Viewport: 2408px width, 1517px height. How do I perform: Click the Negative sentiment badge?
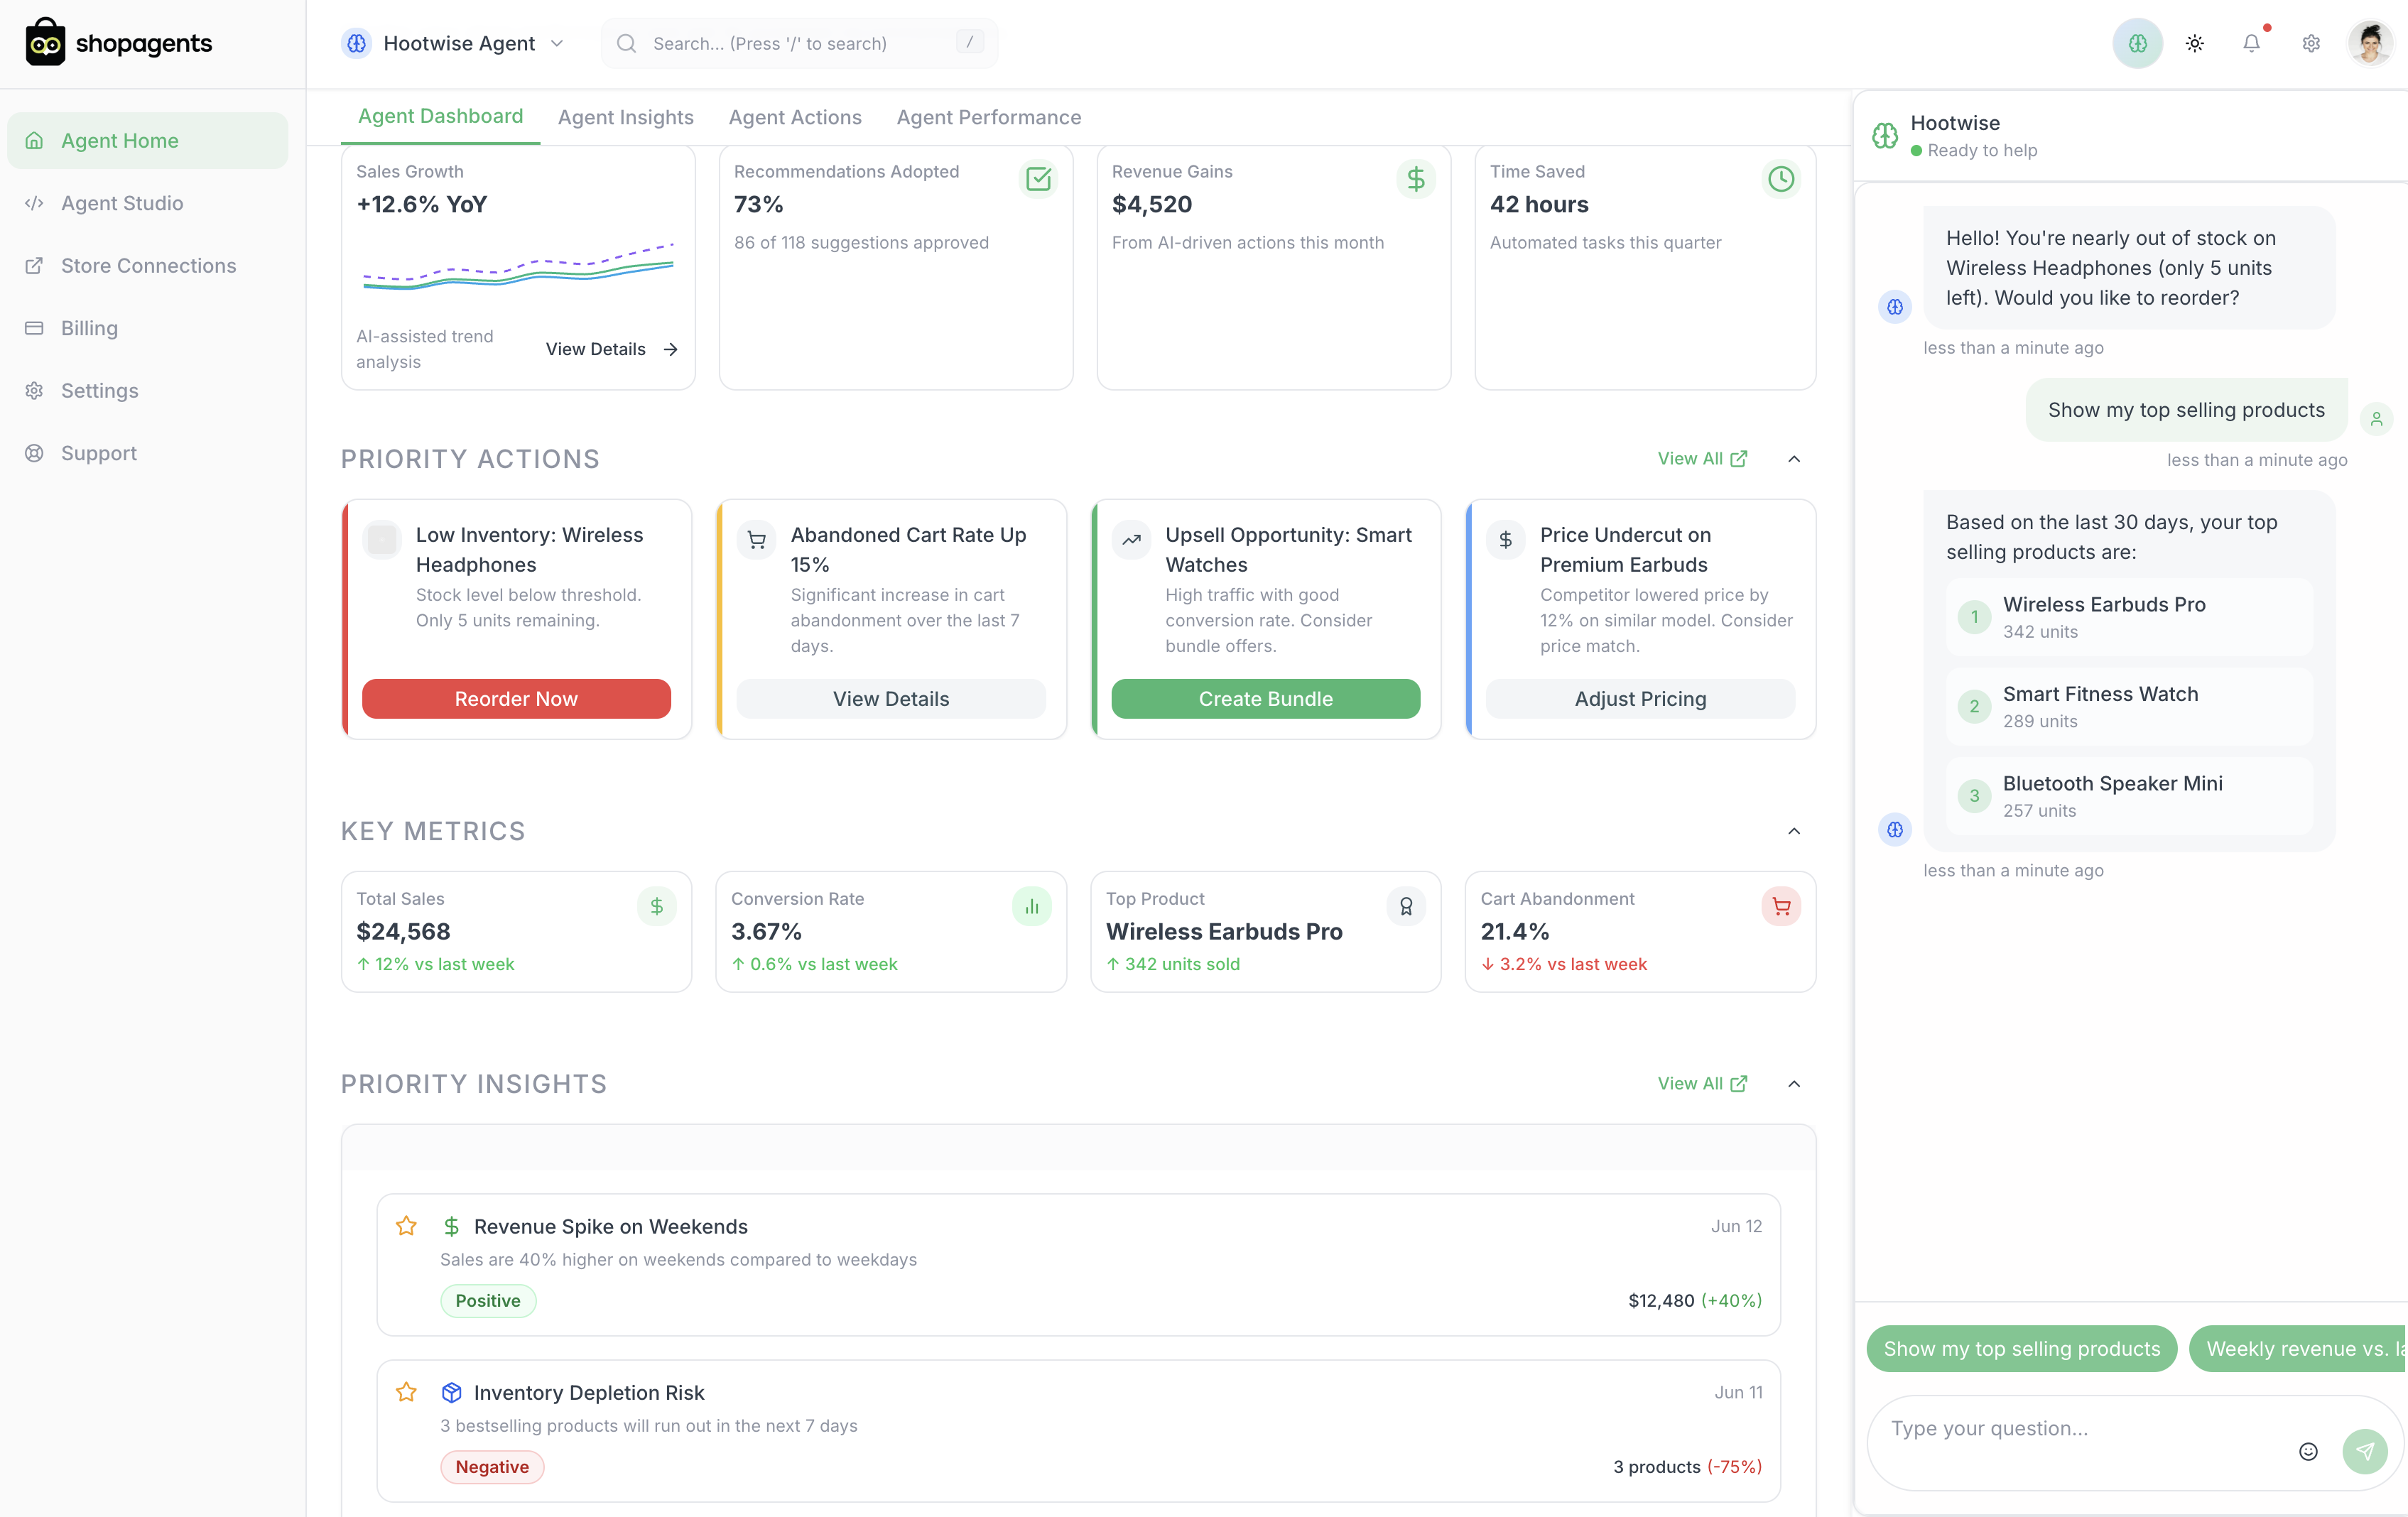492,1466
